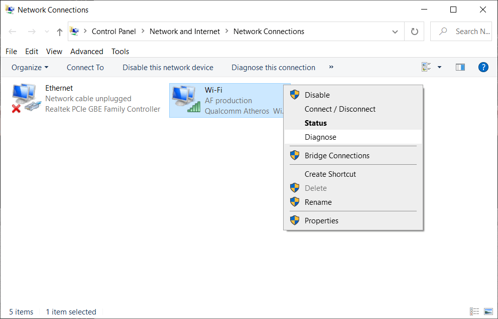
Task: Open Help with the question mark icon
Action: 483,67
